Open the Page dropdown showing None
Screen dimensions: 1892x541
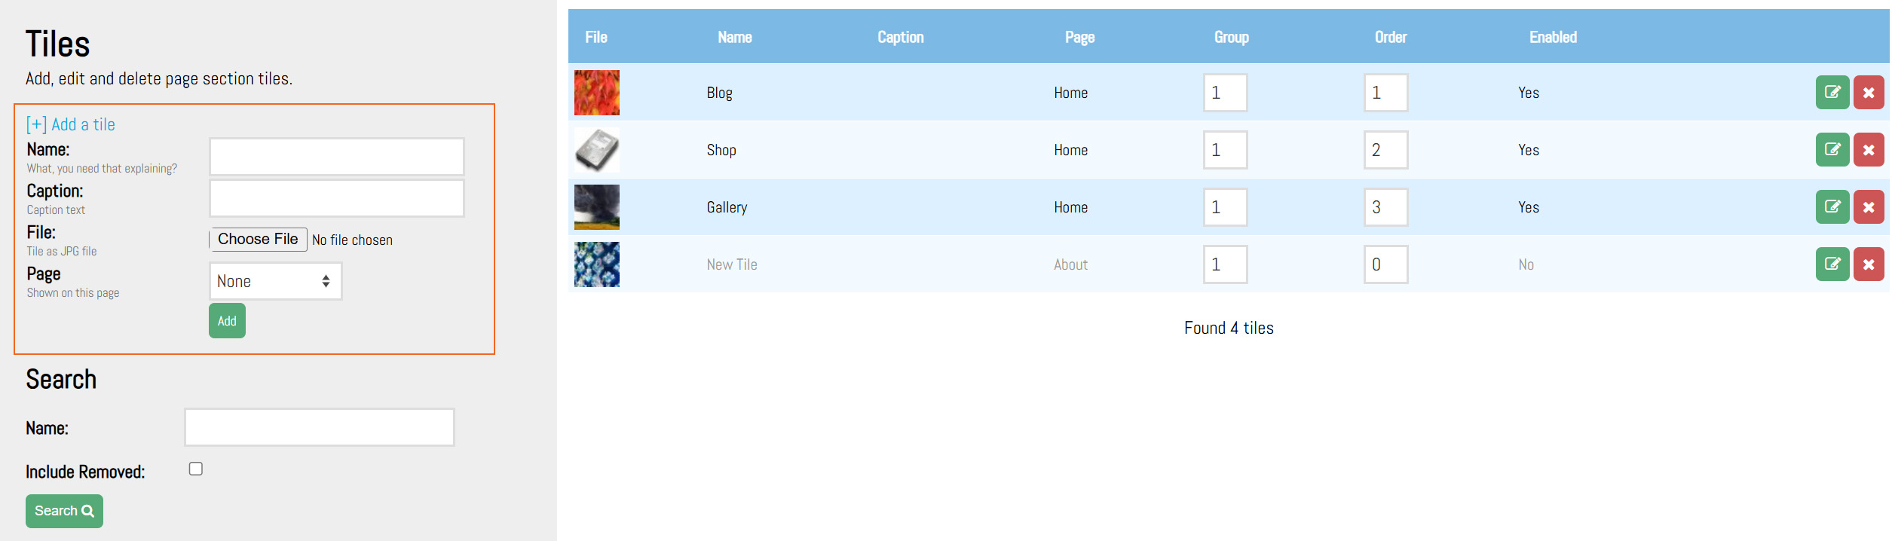point(275,281)
